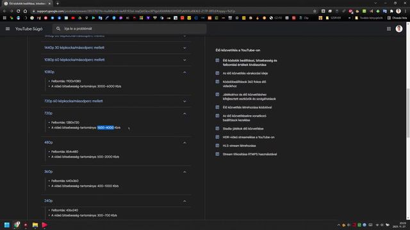Collapse the 480p section chevron
The height and width of the screenshot is (230, 410).
(184, 142)
